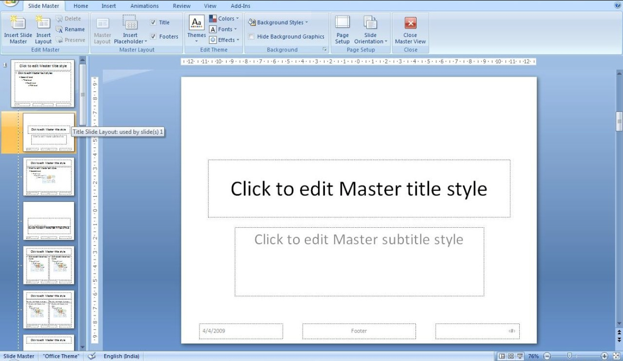The width and height of the screenshot is (623, 361).
Task: Click the Insert Layout icon
Action: coord(43,29)
